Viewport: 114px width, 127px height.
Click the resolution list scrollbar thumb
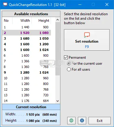(x=57, y=49)
